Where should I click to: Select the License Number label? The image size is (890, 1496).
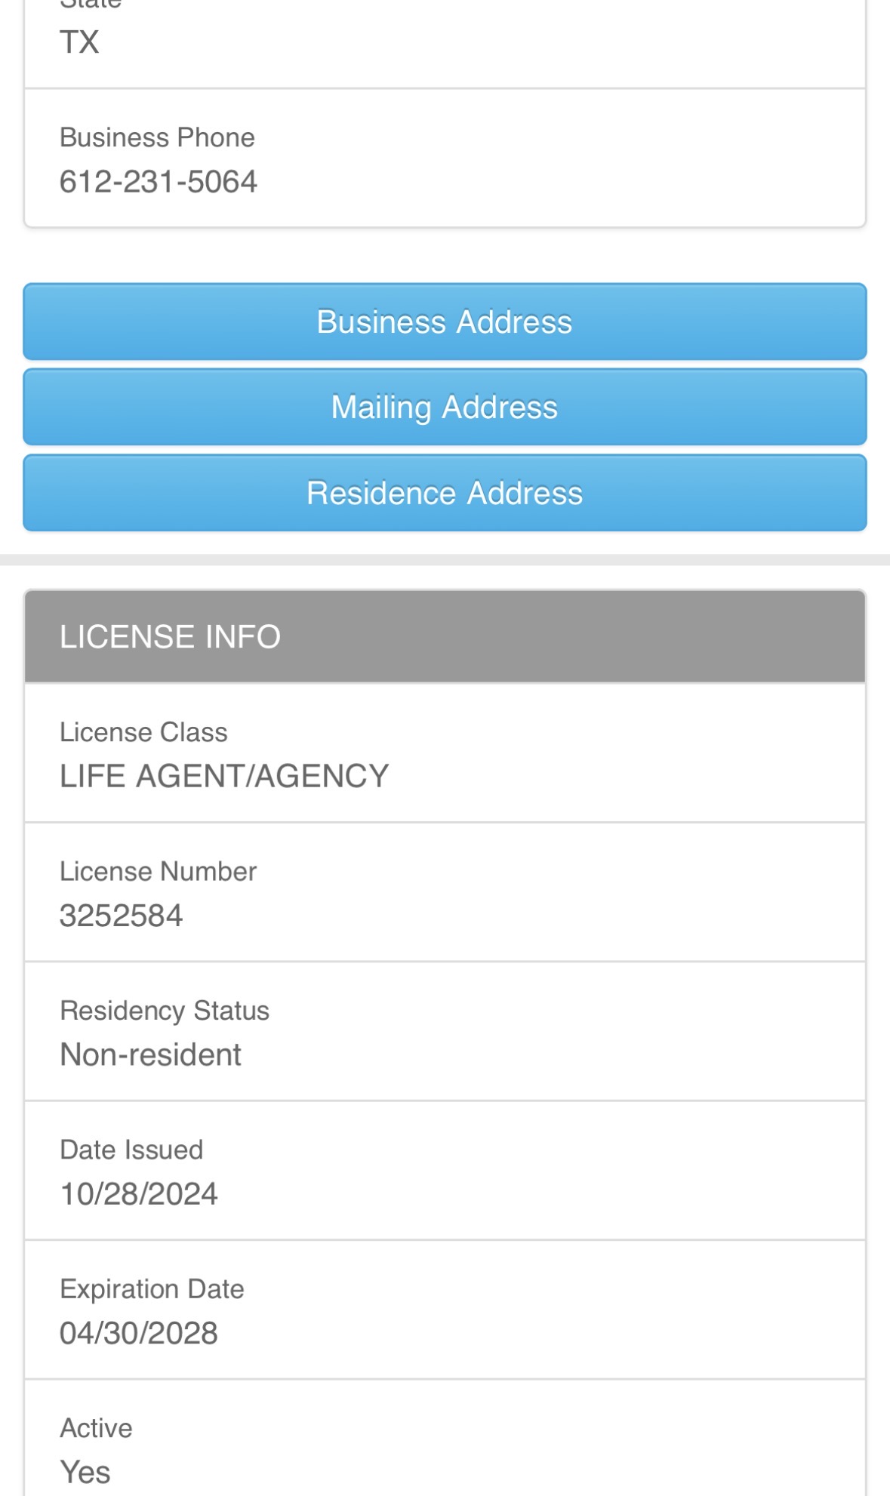pos(158,871)
